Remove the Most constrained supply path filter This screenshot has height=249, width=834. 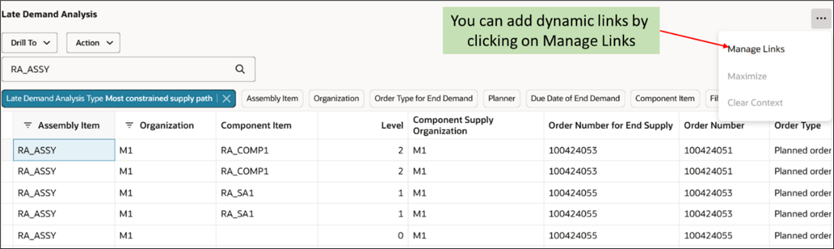[227, 99]
